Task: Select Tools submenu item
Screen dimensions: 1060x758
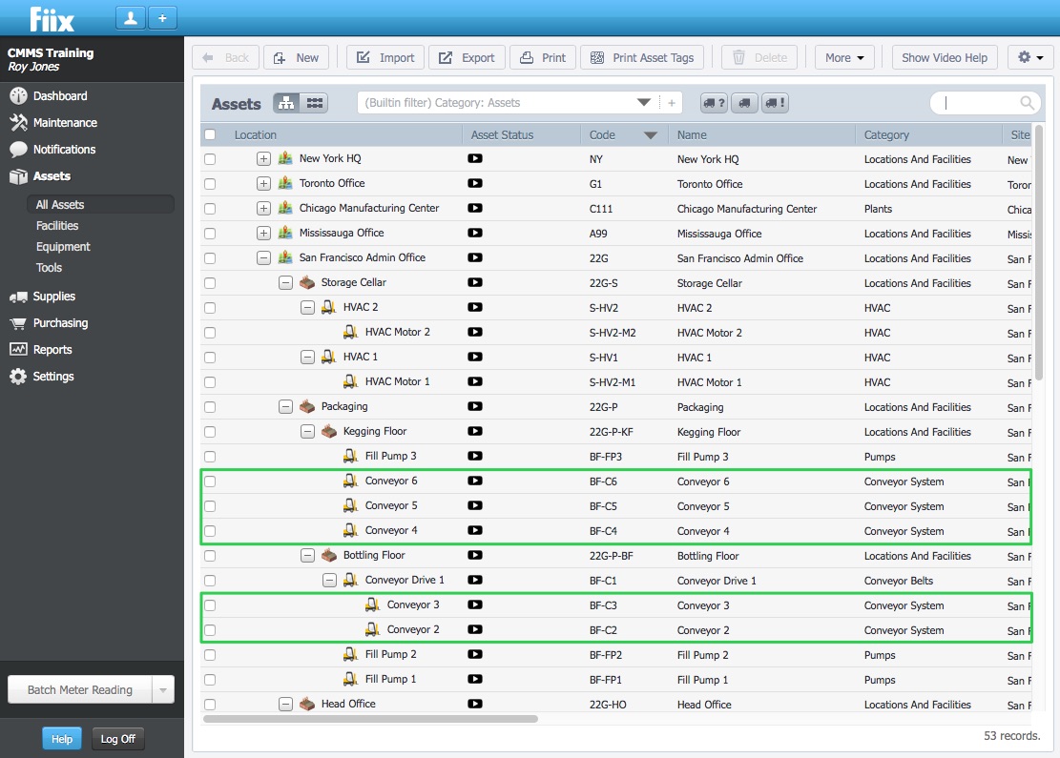Action: pos(50,268)
